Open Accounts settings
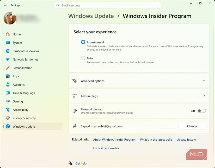The width and height of the screenshot is (215, 168). [x=33, y=84]
